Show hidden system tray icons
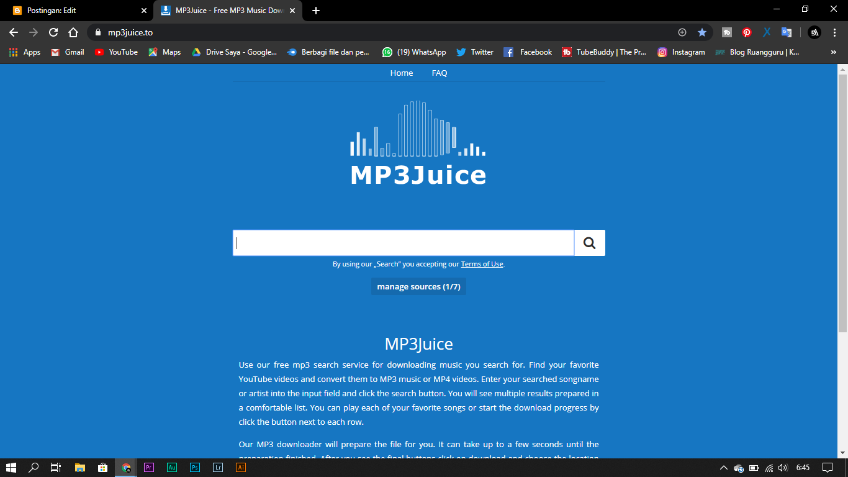This screenshot has width=848, height=477. click(x=723, y=468)
